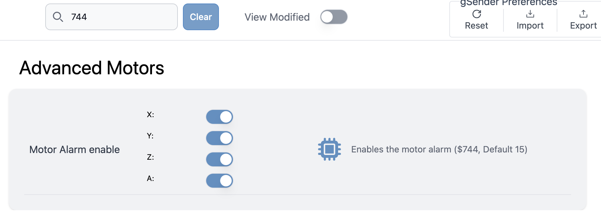Viewport: 601px width, 221px height.
Task: Focus the search field containing 744
Action: pyautogui.click(x=121, y=17)
